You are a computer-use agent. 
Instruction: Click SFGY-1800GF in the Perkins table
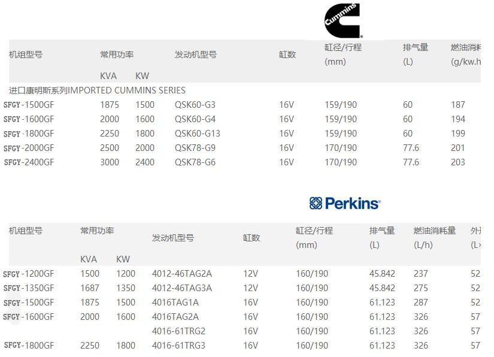click(x=29, y=346)
